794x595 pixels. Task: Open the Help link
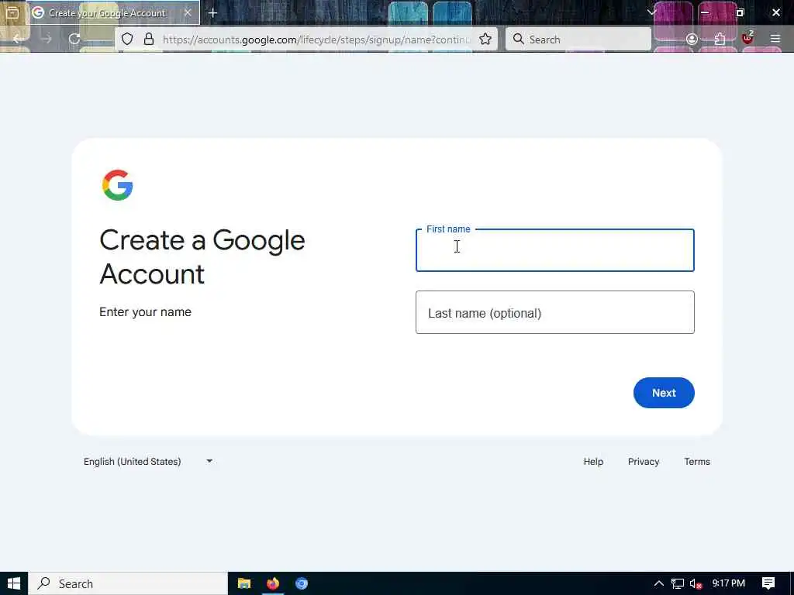tap(593, 462)
